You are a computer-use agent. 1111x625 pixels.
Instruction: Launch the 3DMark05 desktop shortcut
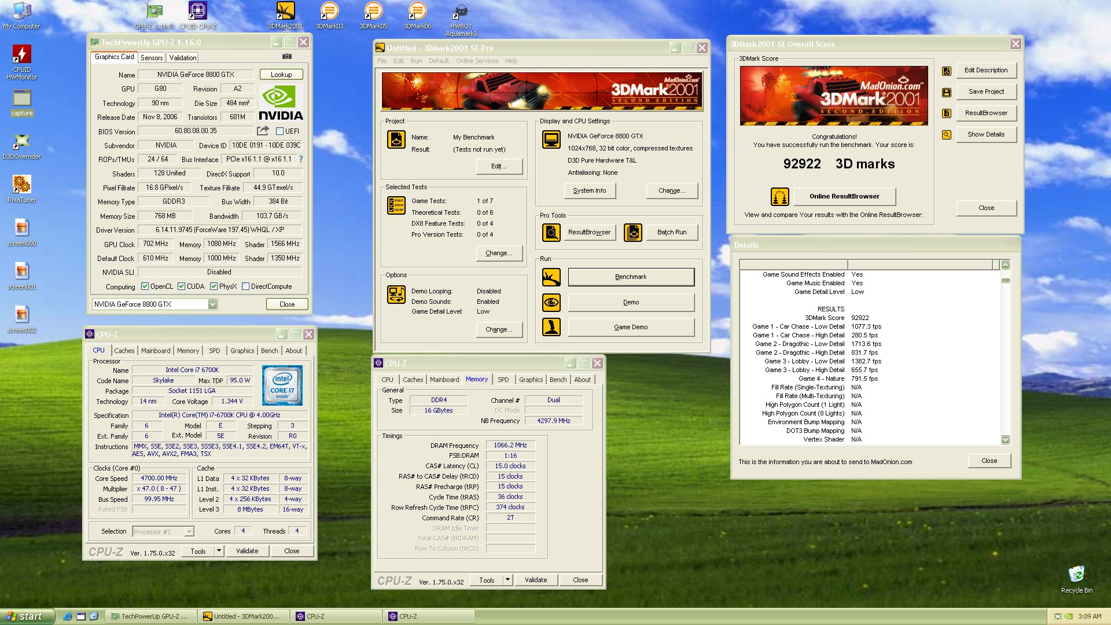point(373,16)
